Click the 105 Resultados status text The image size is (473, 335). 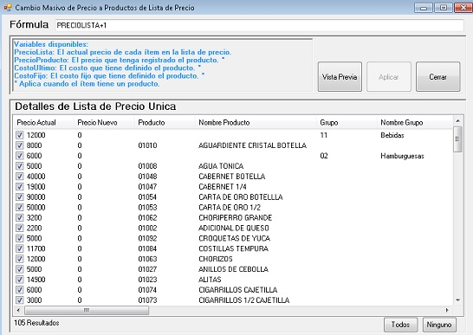tap(36, 323)
